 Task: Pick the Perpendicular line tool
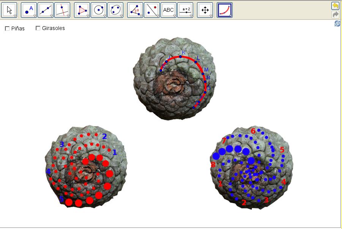pyautogui.click(x=62, y=10)
